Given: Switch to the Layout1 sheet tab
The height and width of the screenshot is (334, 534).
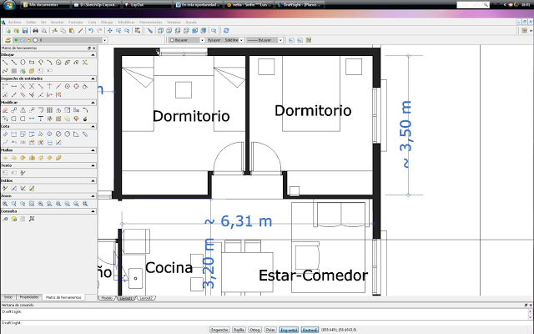Looking at the screenshot, I should pyautogui.click(x=125, y=297).
